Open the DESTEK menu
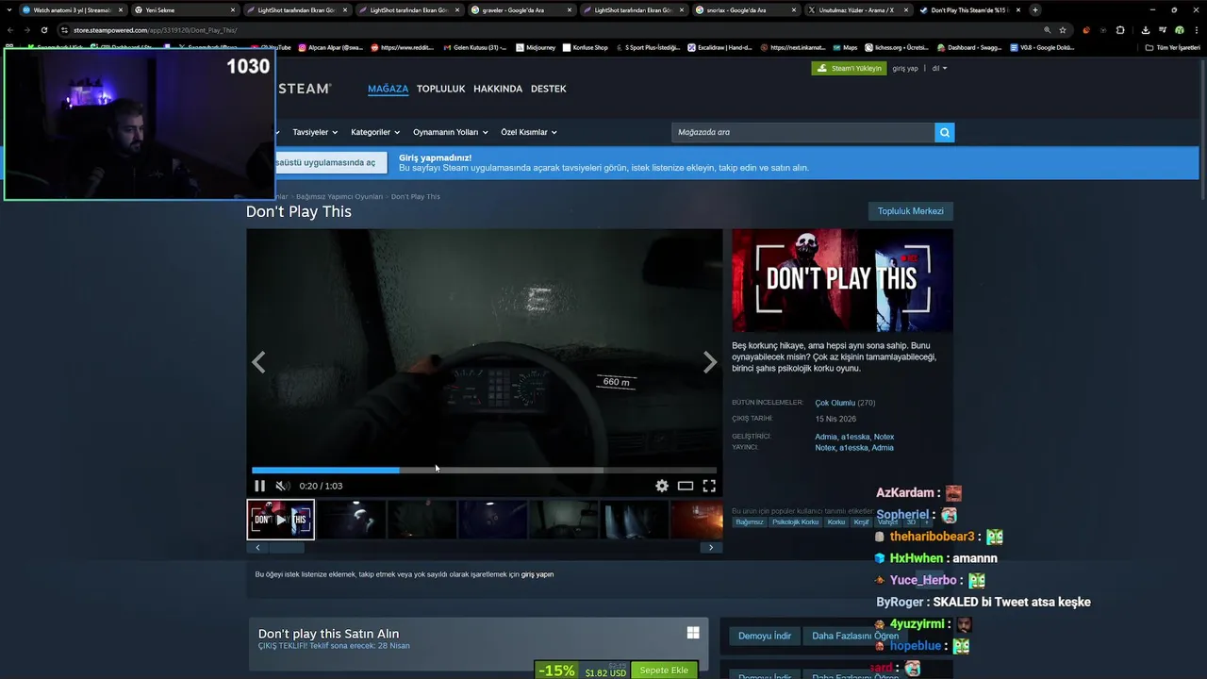The height and width of the screenshot is (679, 1207). 549,89
